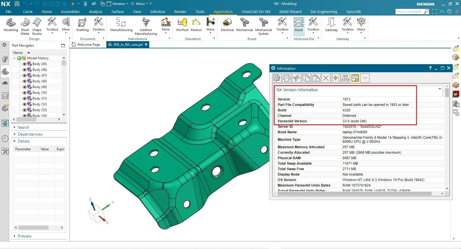Expand the Simulation group More dropdown
The width and height of the screenshot is (461, 249).
point(210,26)
